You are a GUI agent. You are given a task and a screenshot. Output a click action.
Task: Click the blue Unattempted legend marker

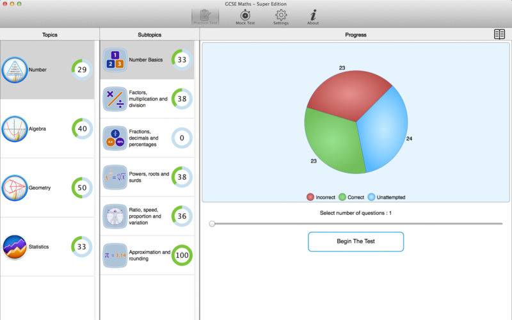[371, 197]
